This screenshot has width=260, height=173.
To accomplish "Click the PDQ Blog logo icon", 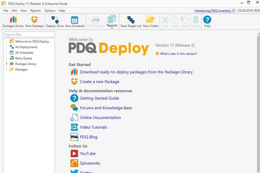I will pyautogui.click(x=74, y=137).
